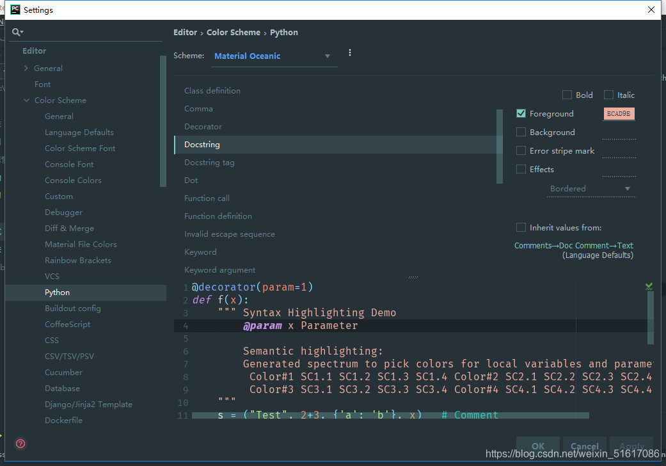The width and height of the screenshot is (666, 466).
Task: Click the search magnifier icon in settings
Action: (17, 32)
